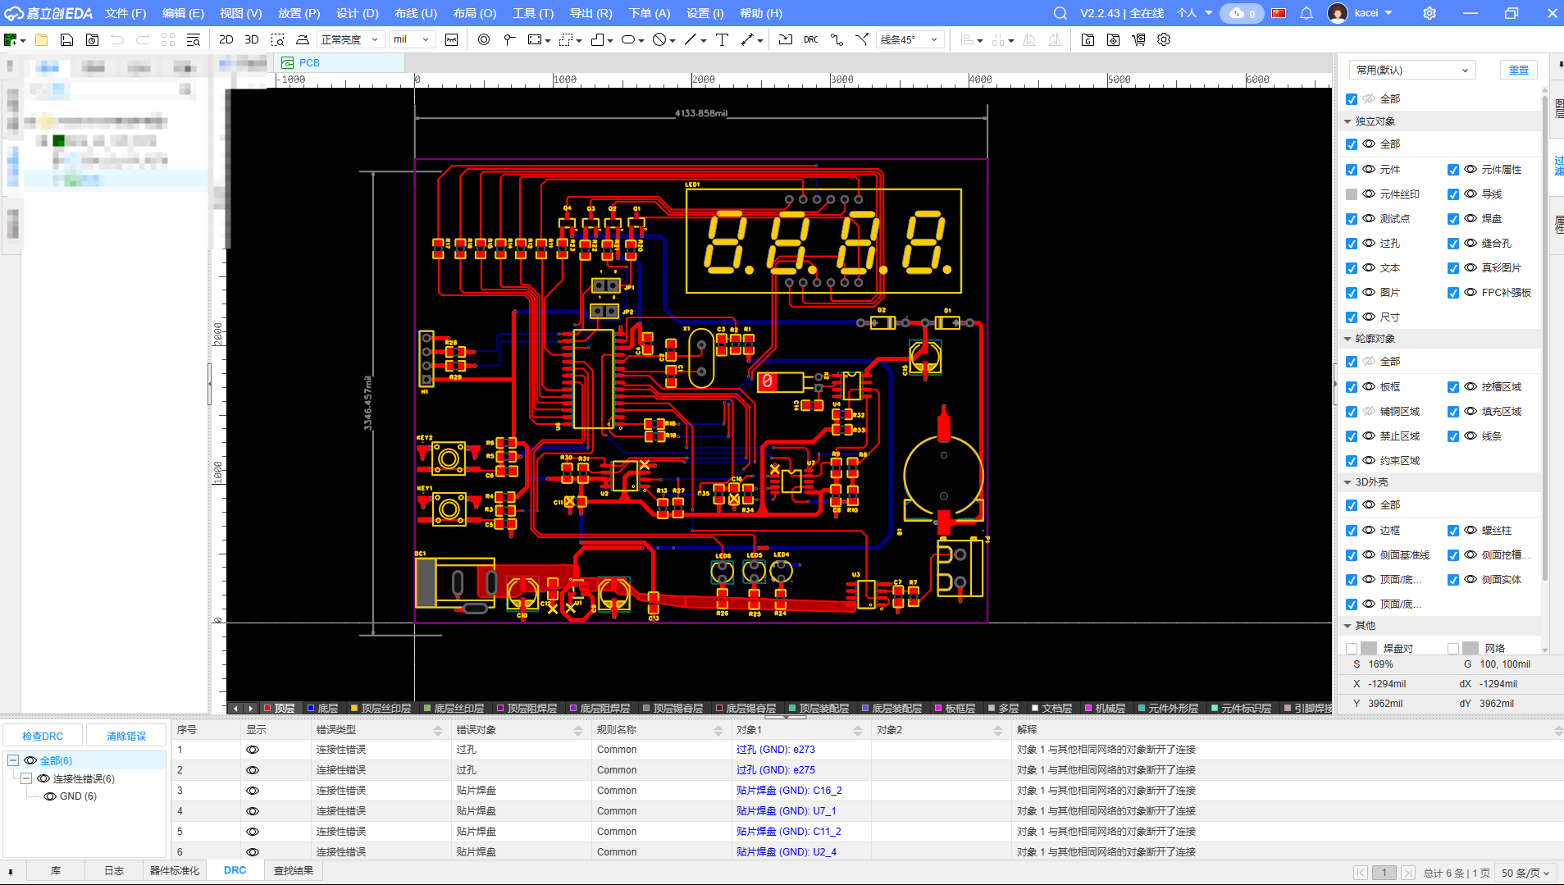Click the single routing tool icon
The image size is (1564, 885).
tap(837, 39)
